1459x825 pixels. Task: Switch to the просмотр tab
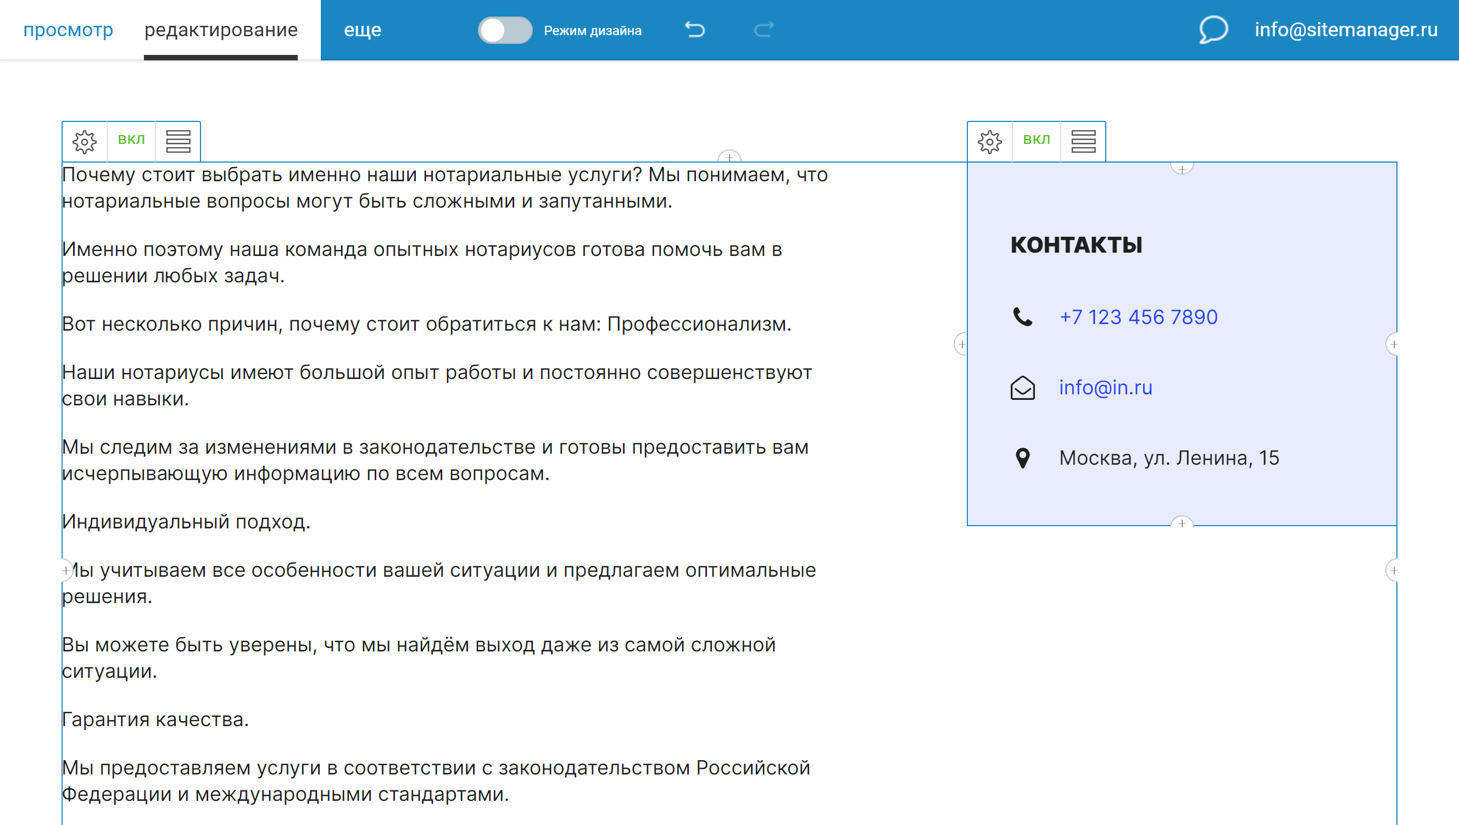(x=68, y=29)
